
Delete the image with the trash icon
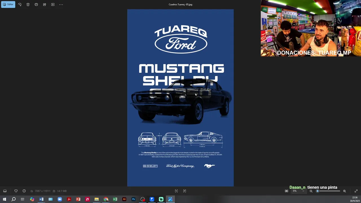click(28, 5)
